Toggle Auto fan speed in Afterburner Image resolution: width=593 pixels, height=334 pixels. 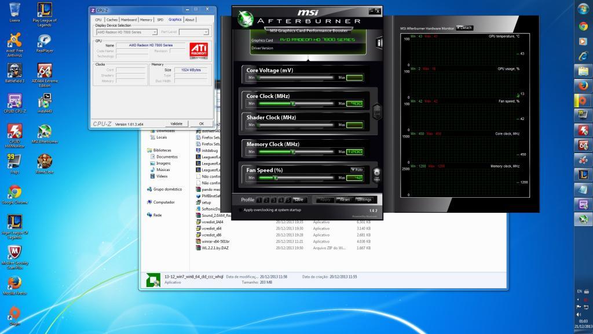[357, 170]
